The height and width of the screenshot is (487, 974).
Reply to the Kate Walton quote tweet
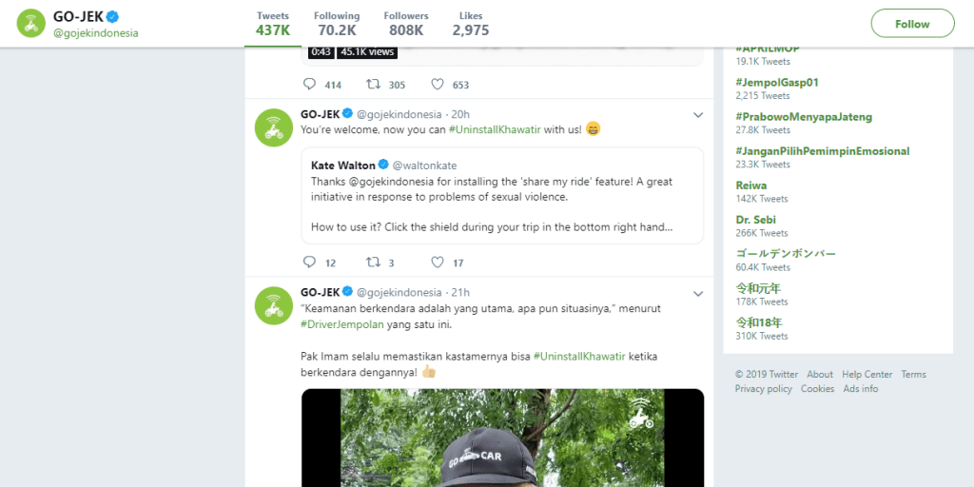point(309,263)
